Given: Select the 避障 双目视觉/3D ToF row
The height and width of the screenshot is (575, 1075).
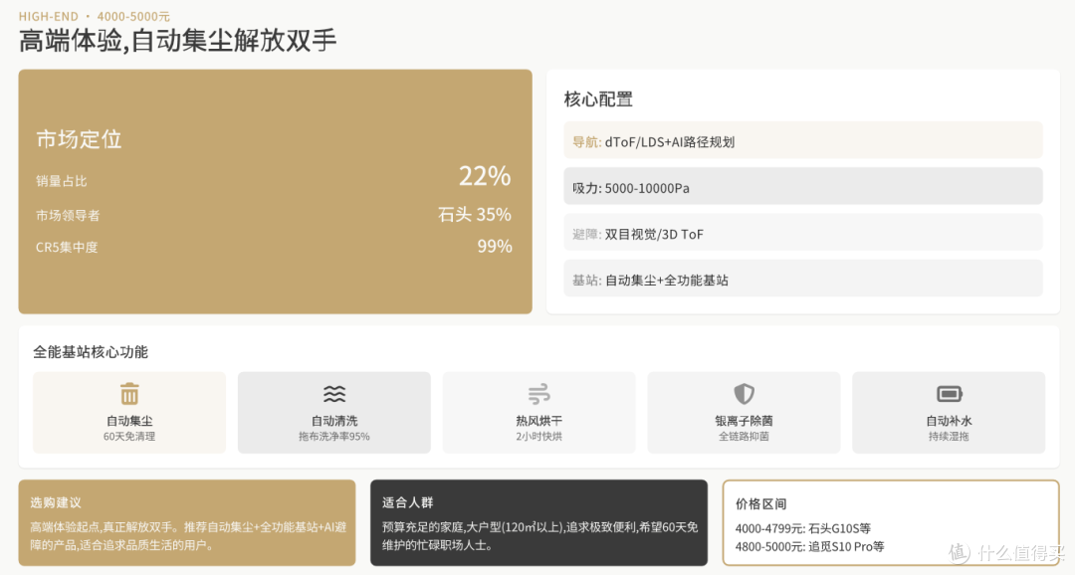Looking at the screenshot, I should (803, 233).
